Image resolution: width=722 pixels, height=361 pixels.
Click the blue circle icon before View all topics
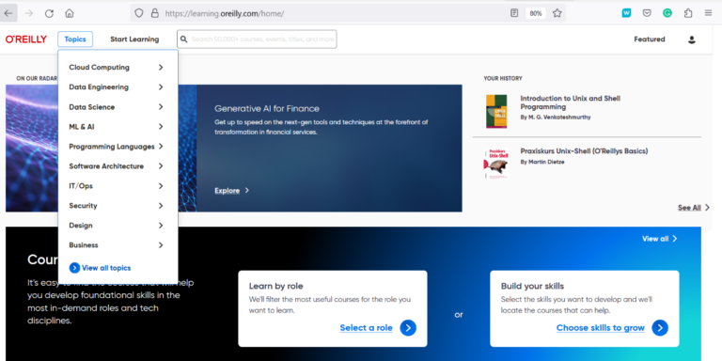click(x=74, y=268)
